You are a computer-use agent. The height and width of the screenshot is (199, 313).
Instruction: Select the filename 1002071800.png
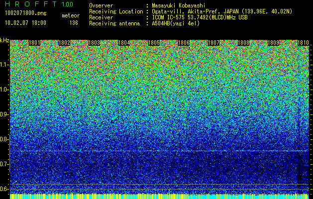(x=26, y=13)
